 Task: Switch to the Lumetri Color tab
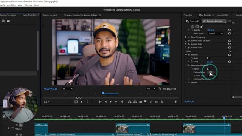pyautogui.click(x=223, y=15)
